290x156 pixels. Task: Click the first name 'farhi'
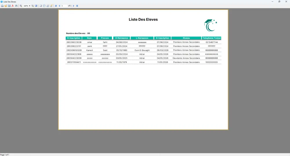[x=105, y=42]
